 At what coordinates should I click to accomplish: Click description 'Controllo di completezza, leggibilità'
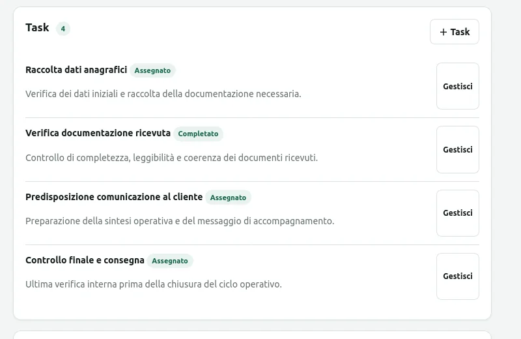(x=171, y=158)
